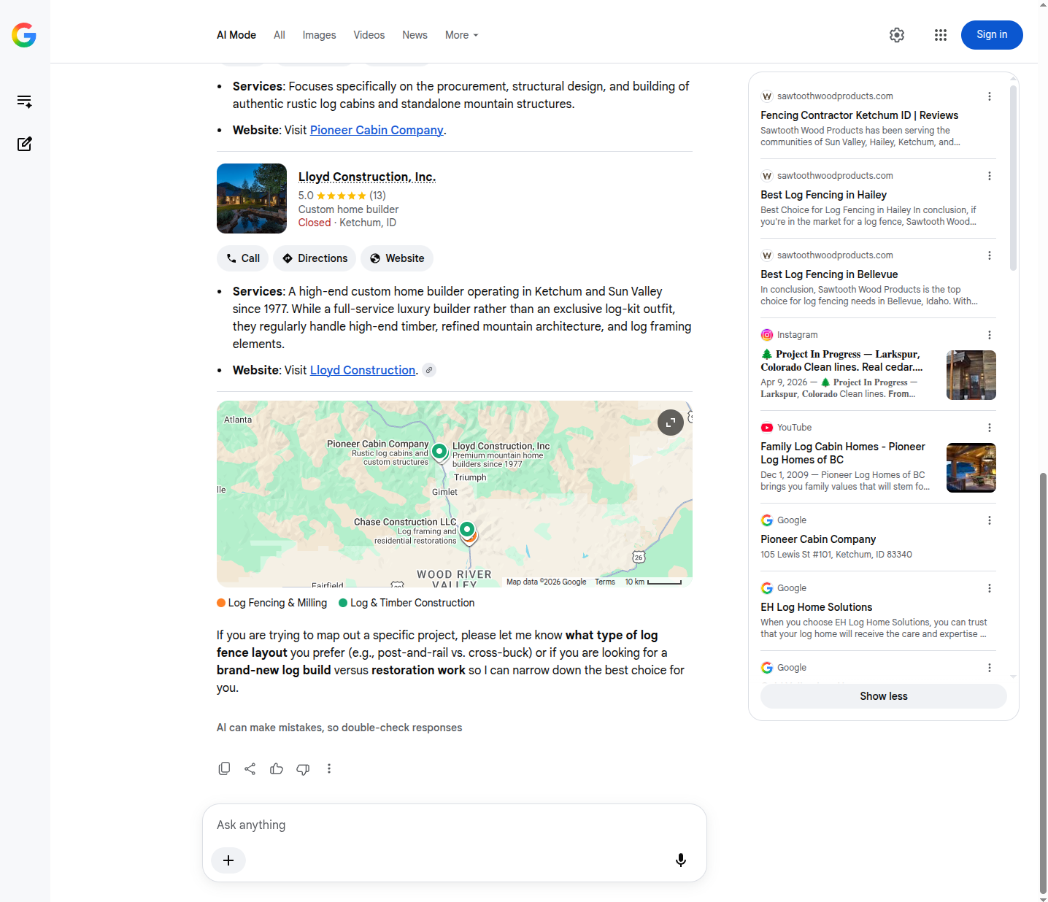Call Lloyd Construction
The image size is (1048, 902).
243,258
